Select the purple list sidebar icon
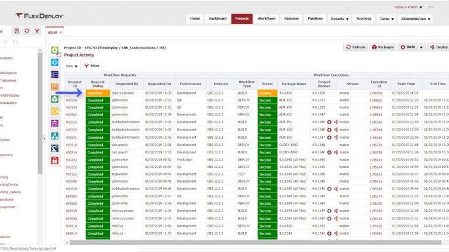Viewport: 449px width, 252px height. coord(55,75)
